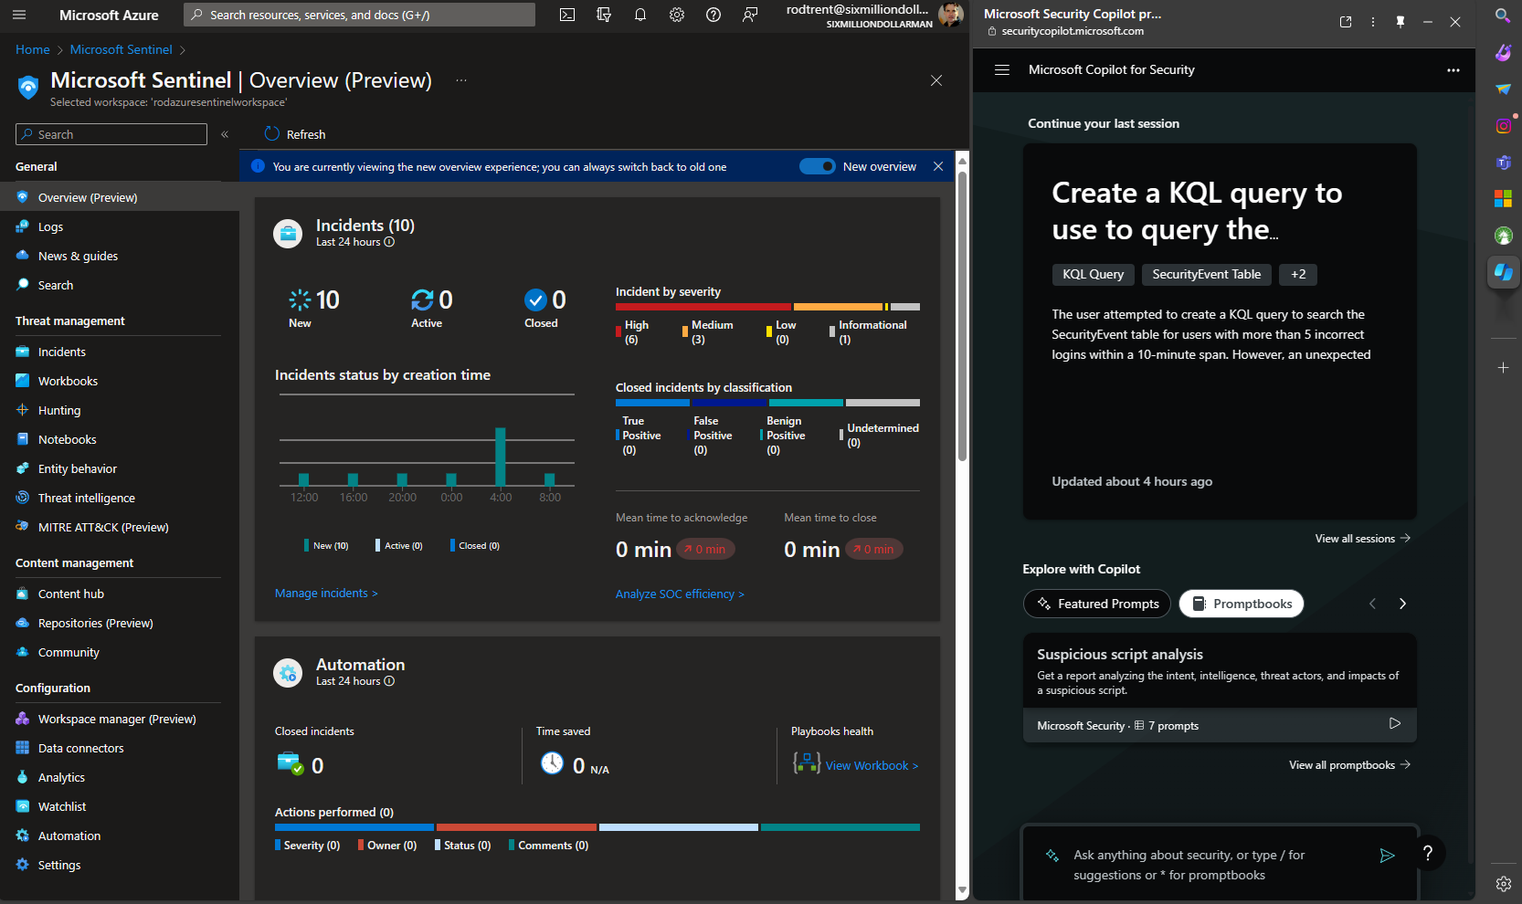
Task: Click the Refresh icon in Sentinel toolbar
Action: point(271,133)
